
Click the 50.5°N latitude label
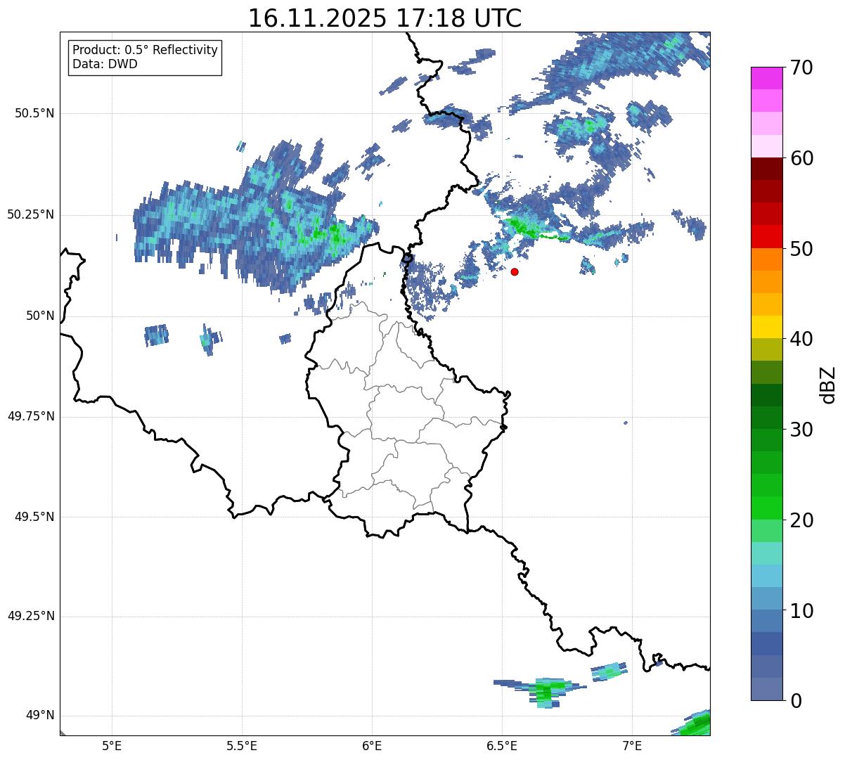coord(34,114)
